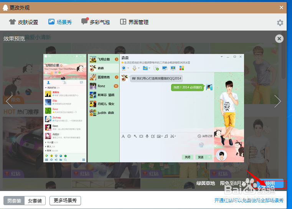Click the send picture icon in preview
292x209 pixels.
click(x=159, y=136)
